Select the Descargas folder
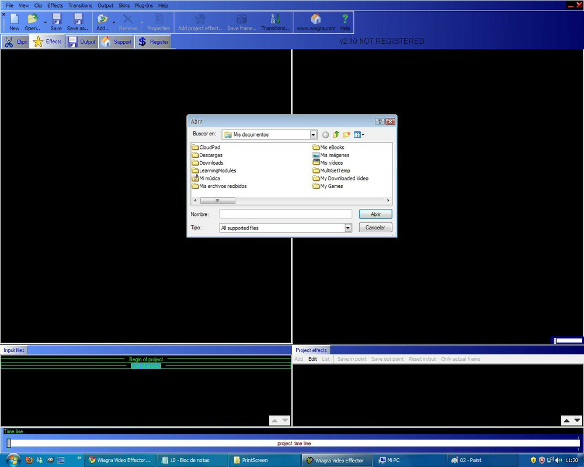 [207, 155]
